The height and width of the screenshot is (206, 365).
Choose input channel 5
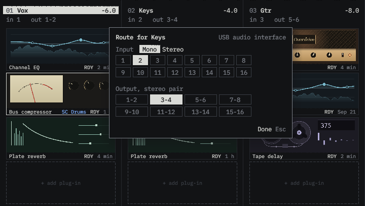192,60
